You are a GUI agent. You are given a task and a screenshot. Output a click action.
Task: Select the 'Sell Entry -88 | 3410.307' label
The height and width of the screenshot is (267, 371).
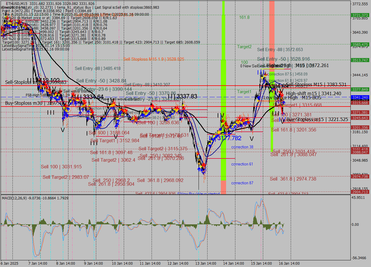(147, 85)
